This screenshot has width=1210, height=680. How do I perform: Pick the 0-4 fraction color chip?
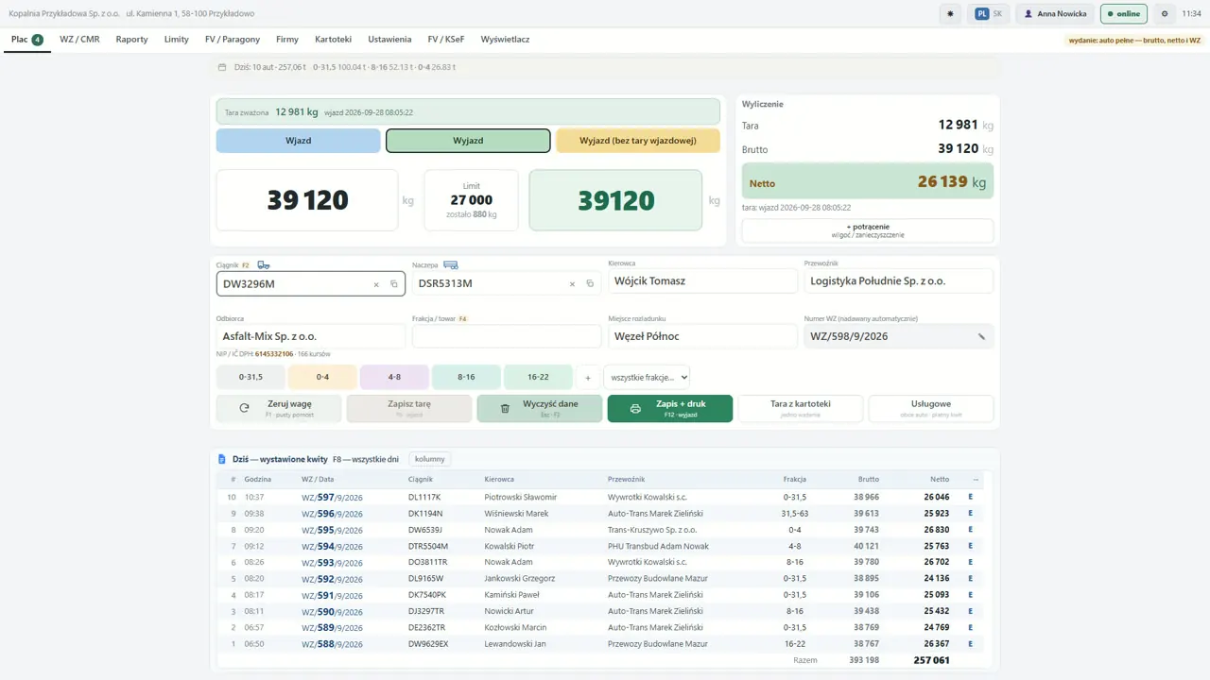[x=322, y=377]
